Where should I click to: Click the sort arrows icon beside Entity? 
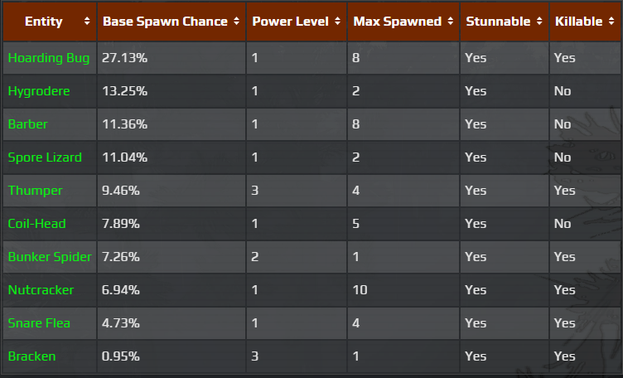click(88, 22)
